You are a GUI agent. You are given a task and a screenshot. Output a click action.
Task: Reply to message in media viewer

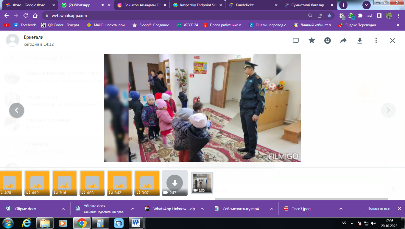click(x=296, y=41)
